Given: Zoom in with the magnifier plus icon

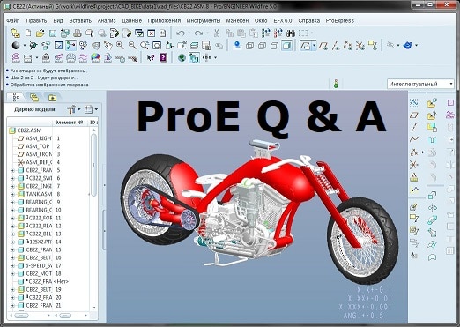Looking at the screenshot, I should point(120,45).
